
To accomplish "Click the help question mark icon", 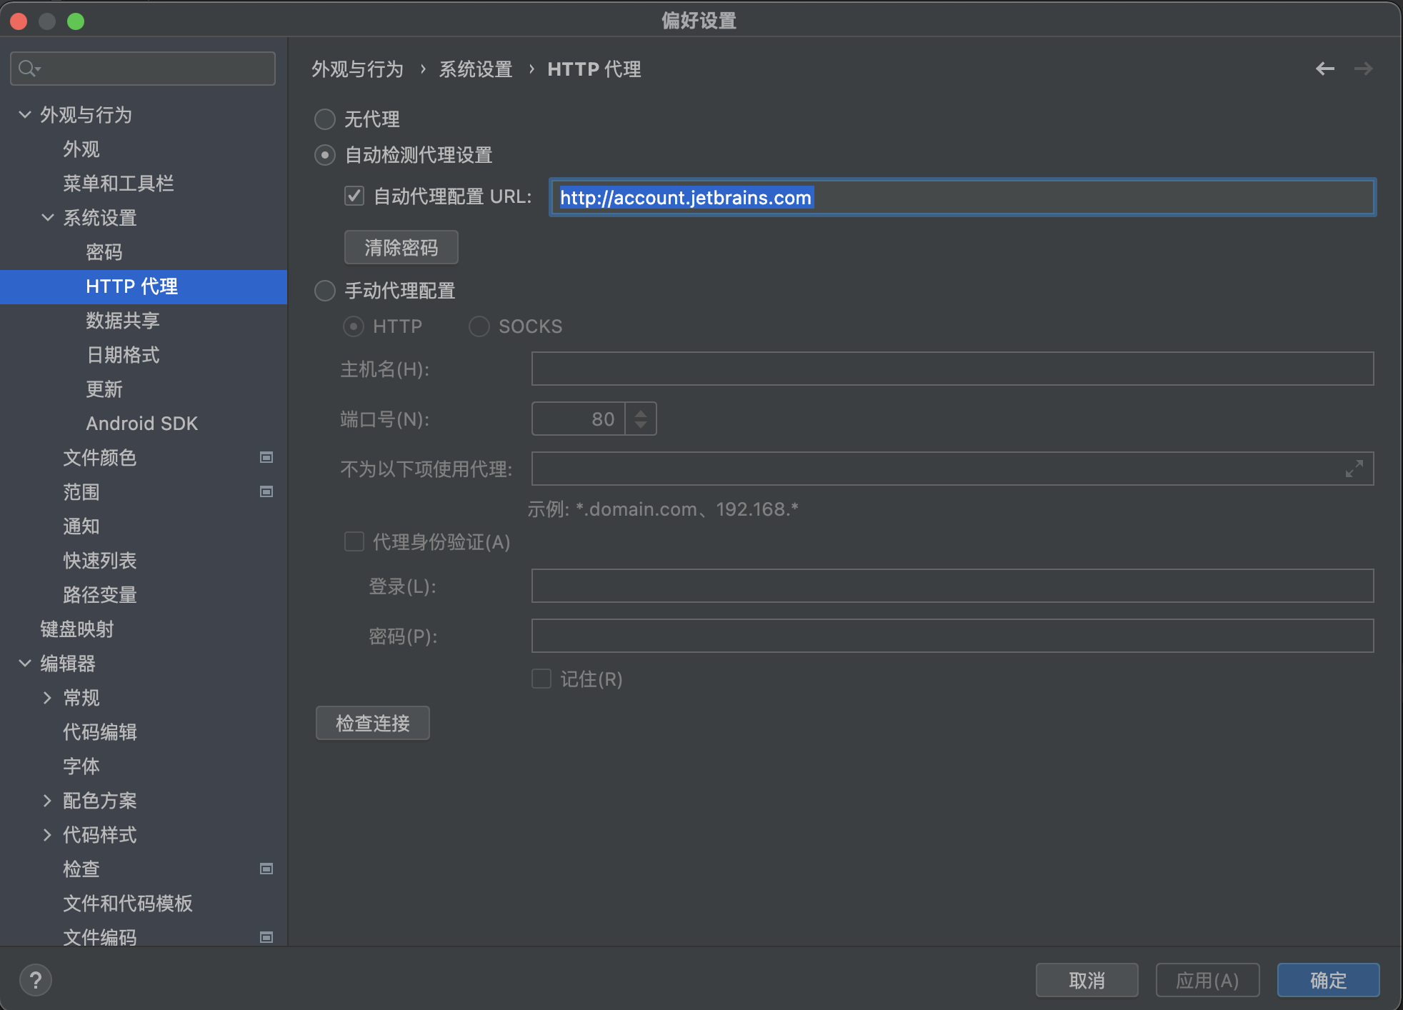I will (x=36, y=979).
